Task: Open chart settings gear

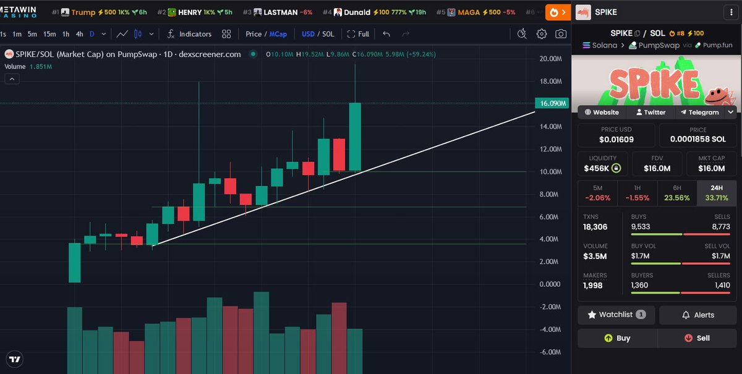Action: pos(542,34)
